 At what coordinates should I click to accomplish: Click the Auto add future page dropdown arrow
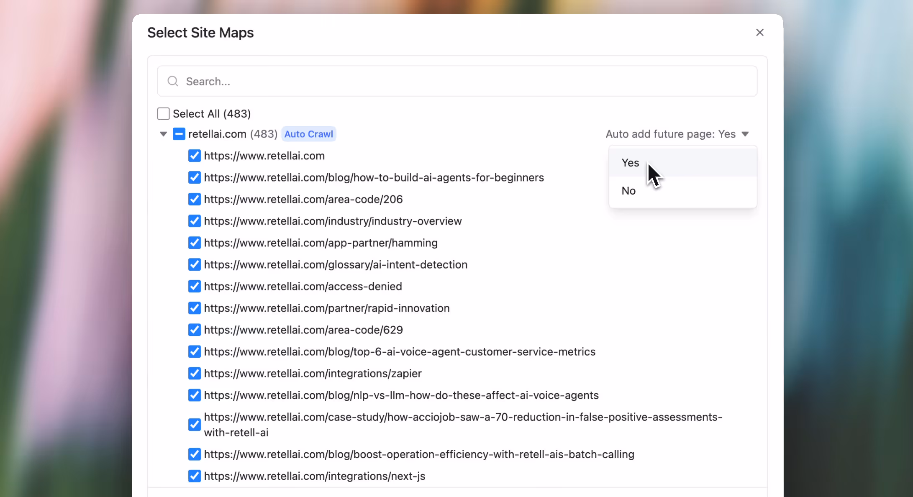[x=745, y=134]
